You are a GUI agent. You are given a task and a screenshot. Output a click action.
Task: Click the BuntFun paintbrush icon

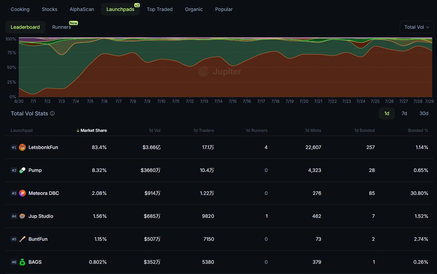tap(23, 239)
